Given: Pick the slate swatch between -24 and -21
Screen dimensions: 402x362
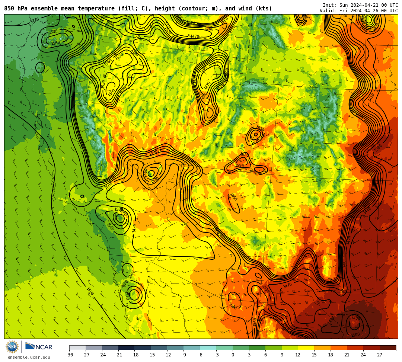Looking at the screenshot, I should pyautogui.click(x=110, y=347).
